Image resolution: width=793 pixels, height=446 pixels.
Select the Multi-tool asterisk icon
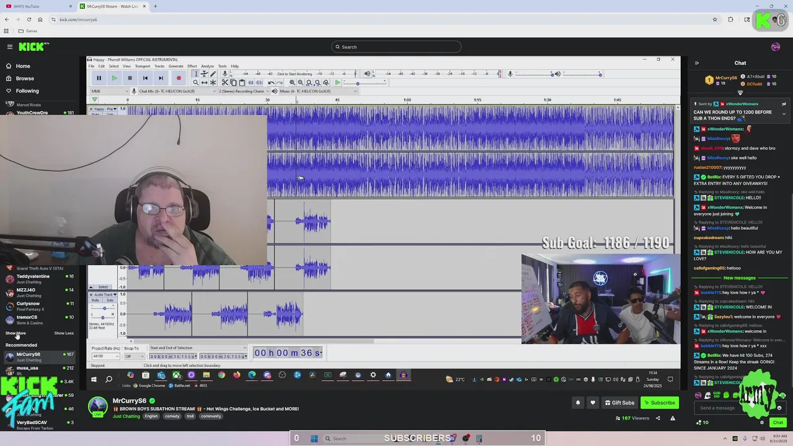click(213, 82)
